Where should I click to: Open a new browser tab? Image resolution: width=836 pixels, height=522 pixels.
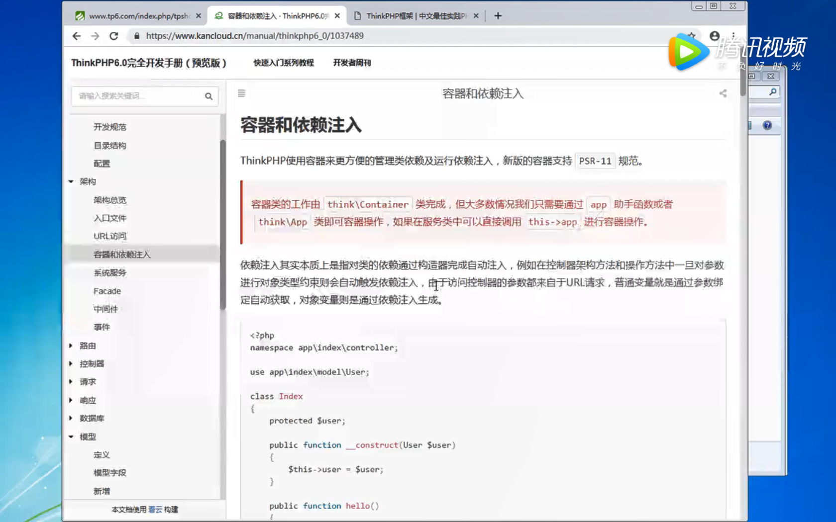tap(498, 16)
